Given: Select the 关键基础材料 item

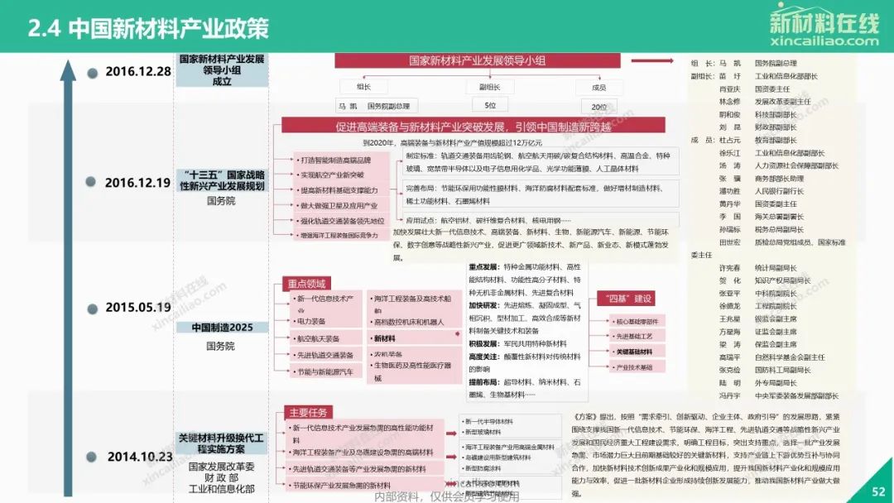Looking at the screenshot, I should click(x=636, y=352).
